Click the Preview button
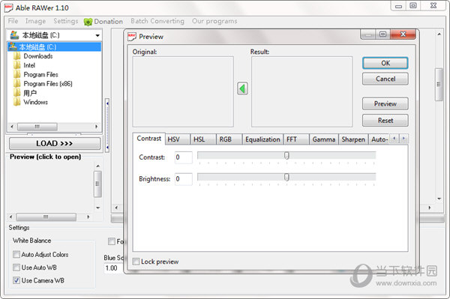The width and height of the screenshot is (450, 299). pos(385,103)
